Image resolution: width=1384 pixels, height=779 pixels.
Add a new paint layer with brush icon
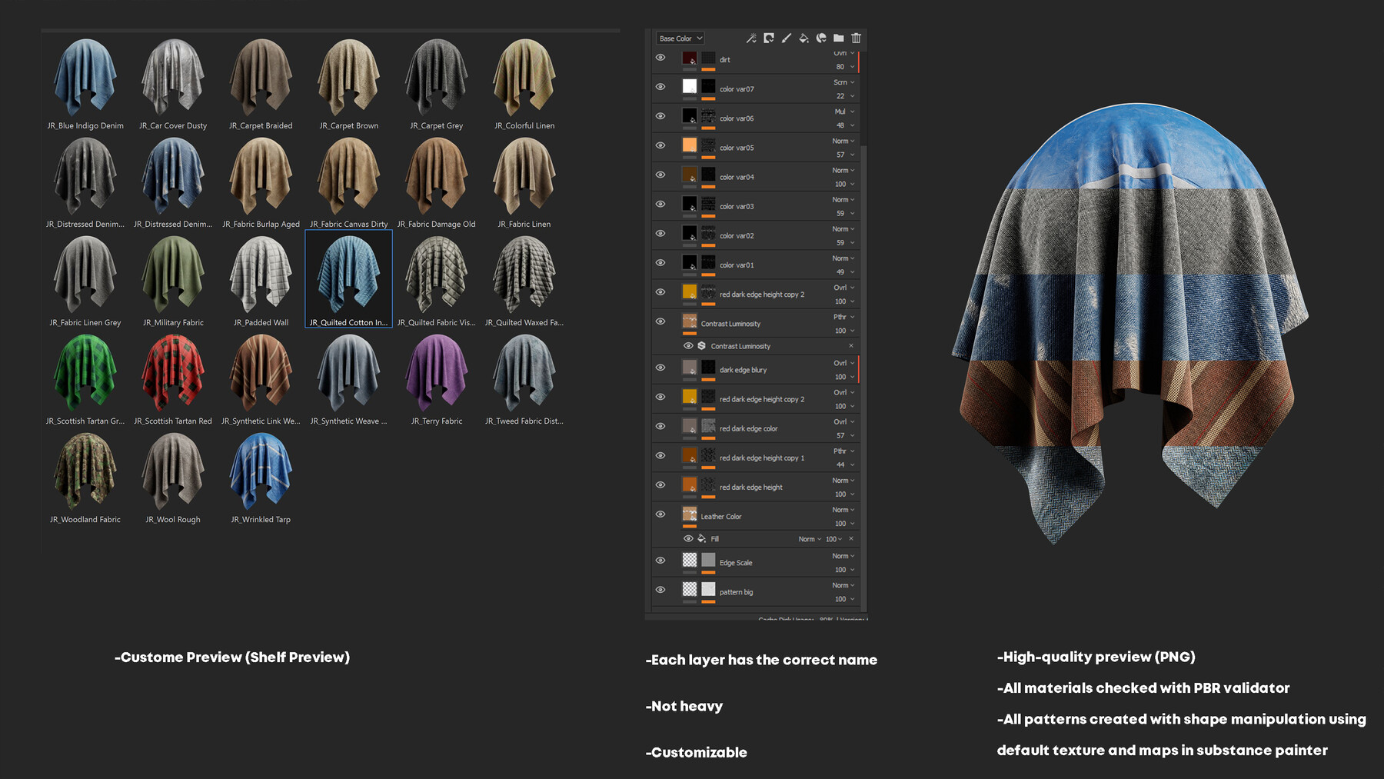[x=786, y=38]
